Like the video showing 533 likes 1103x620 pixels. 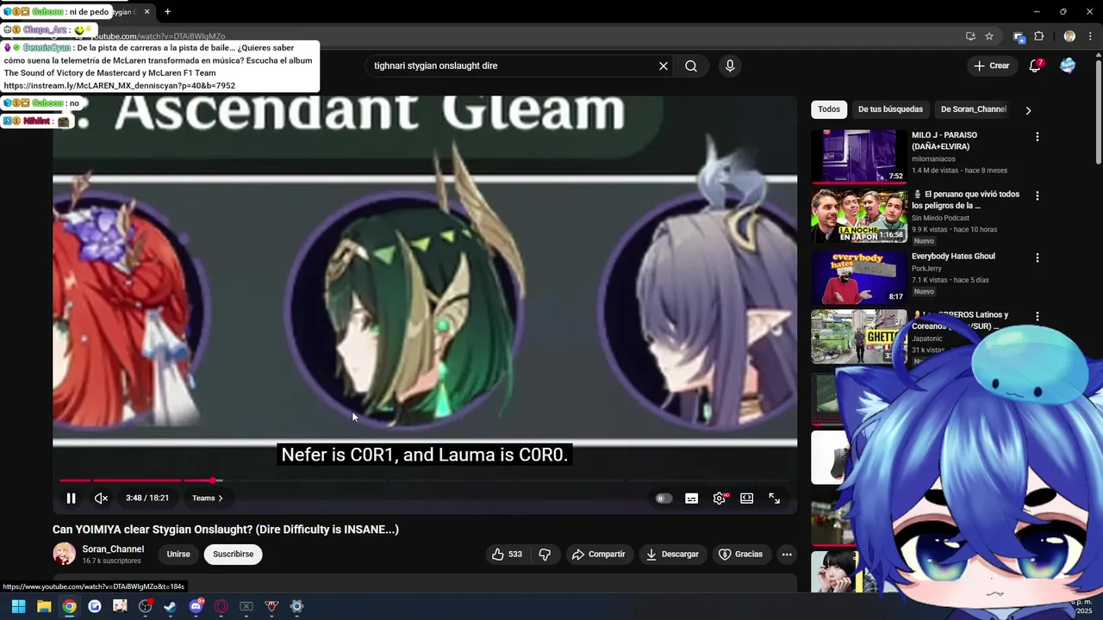pos(507,554)
